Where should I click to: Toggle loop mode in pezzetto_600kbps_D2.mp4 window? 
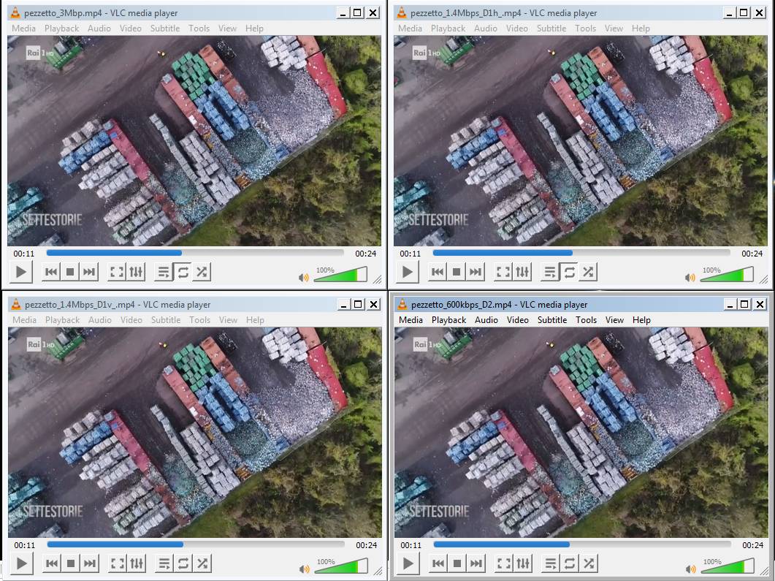[570, 563]
